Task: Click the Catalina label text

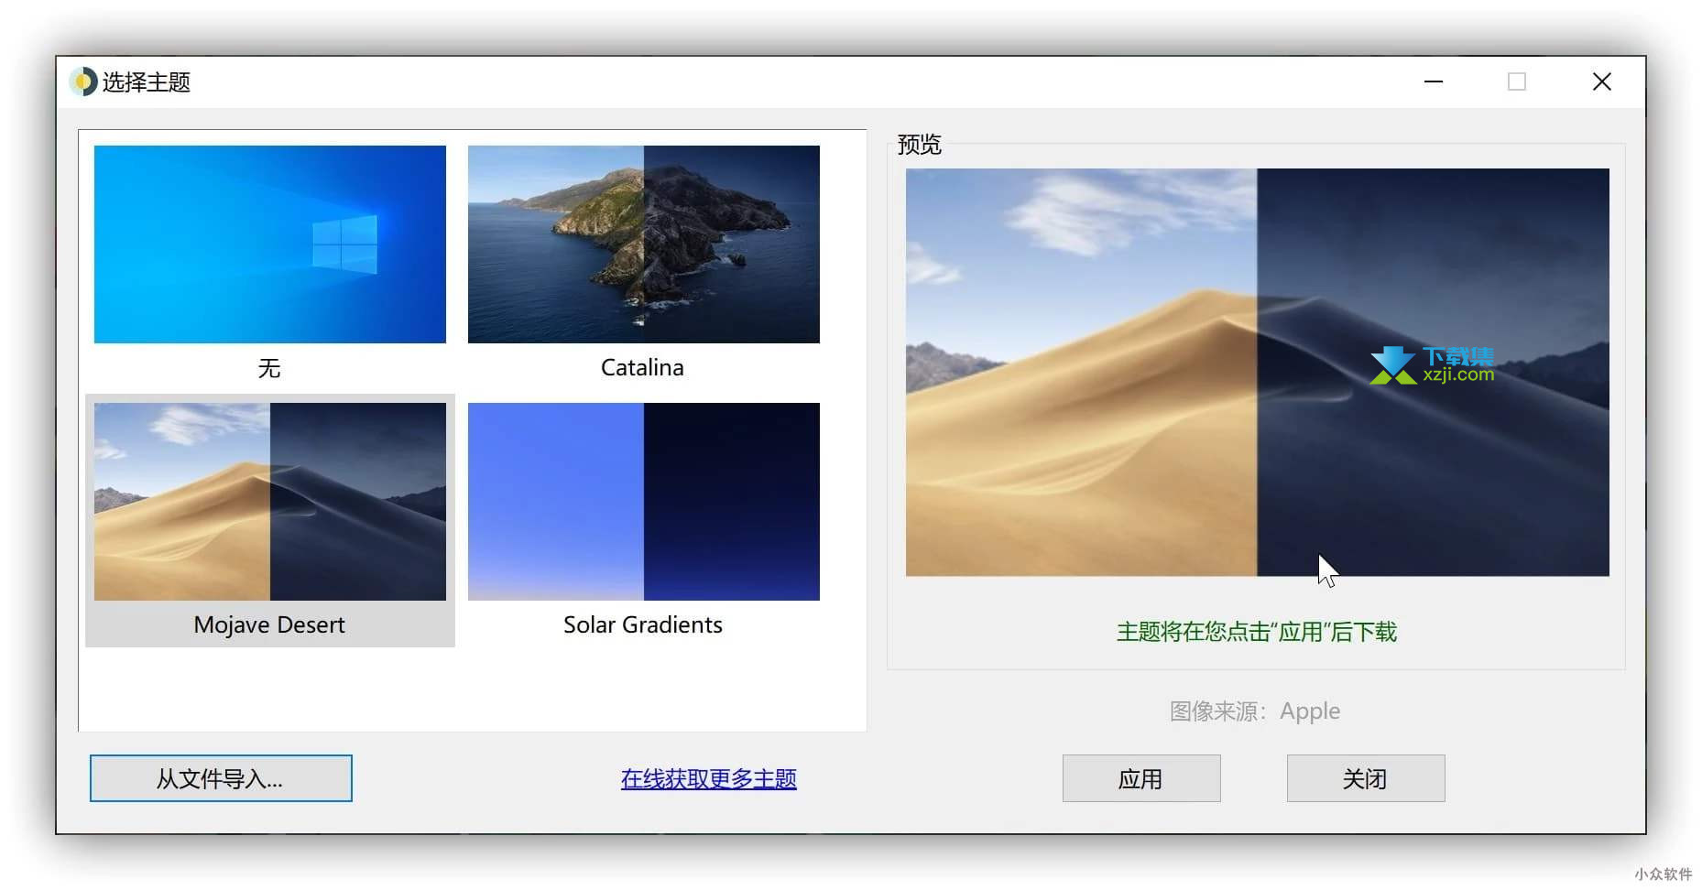Action: point(642,367)
